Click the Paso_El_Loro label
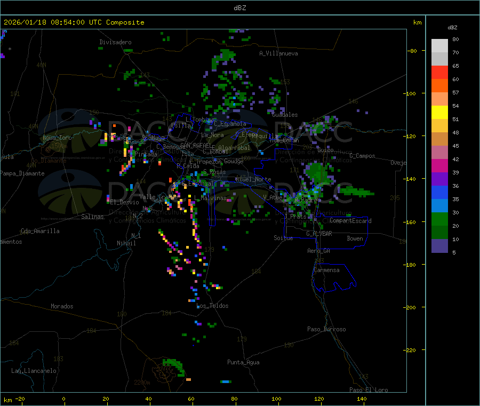This screenshot has height=406, width=480. [x=369, y=389]
